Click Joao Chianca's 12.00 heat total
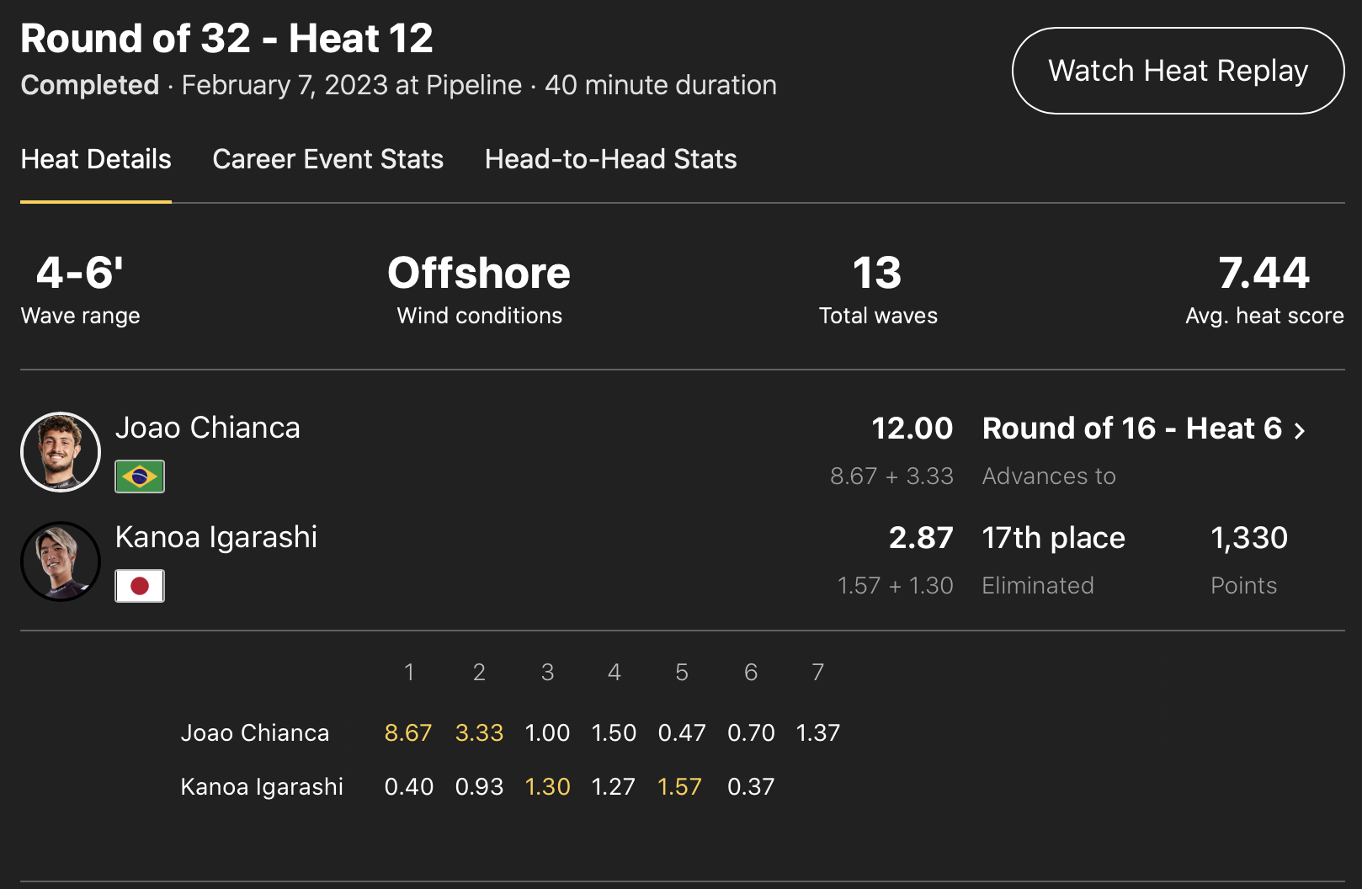Viewport: 1362px width, 889px height. [912, 429]
